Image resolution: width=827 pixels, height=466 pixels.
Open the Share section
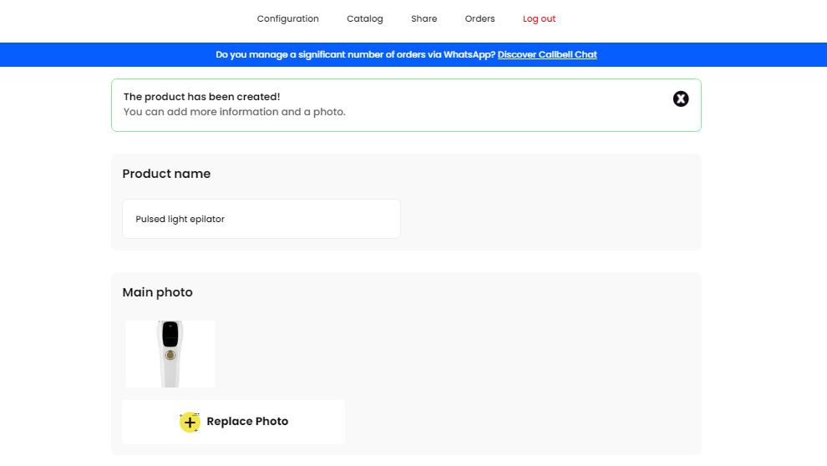click(424, 18)
